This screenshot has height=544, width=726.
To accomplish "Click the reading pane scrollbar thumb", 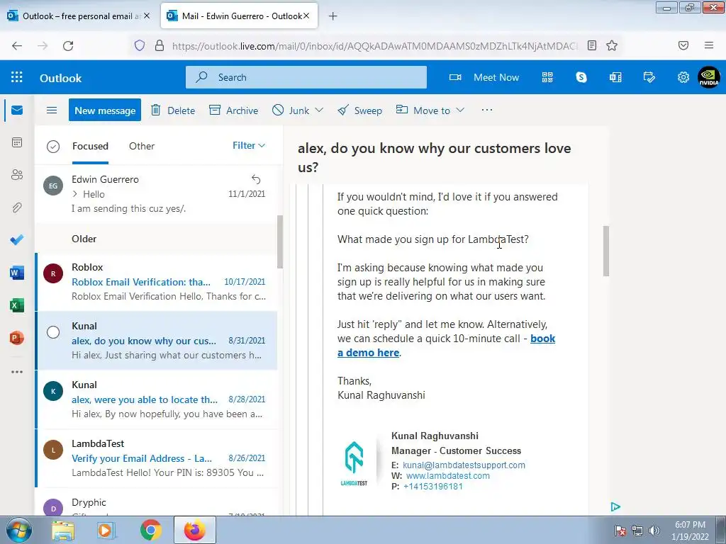I will 606,251.
